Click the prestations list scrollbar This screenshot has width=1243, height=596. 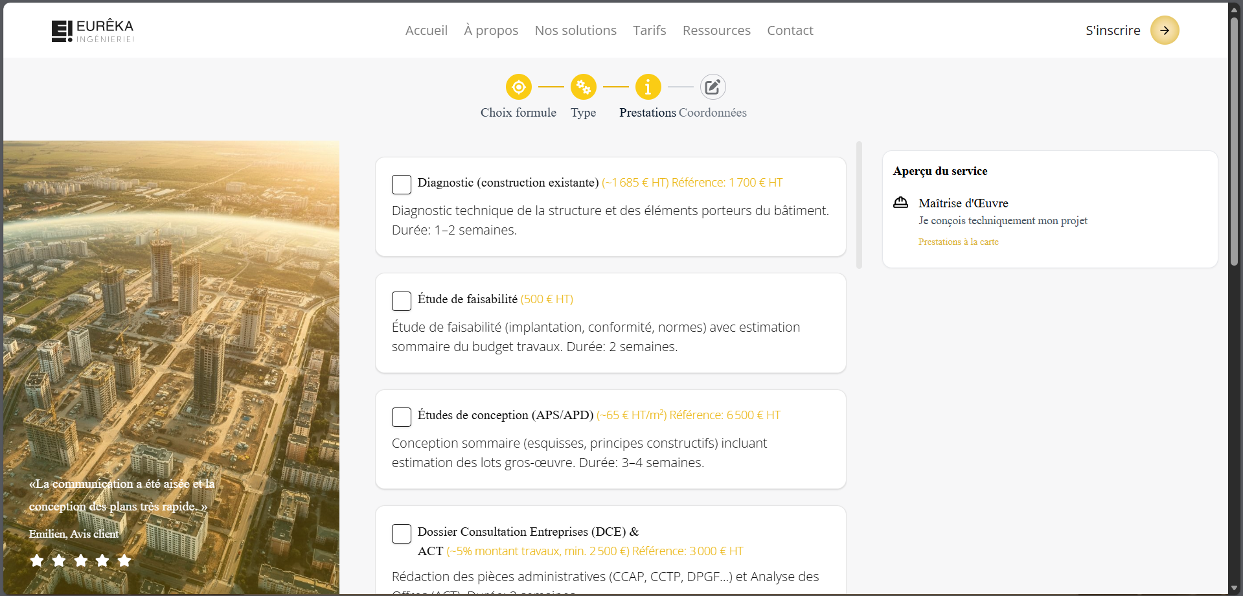(x=859, y=205)
